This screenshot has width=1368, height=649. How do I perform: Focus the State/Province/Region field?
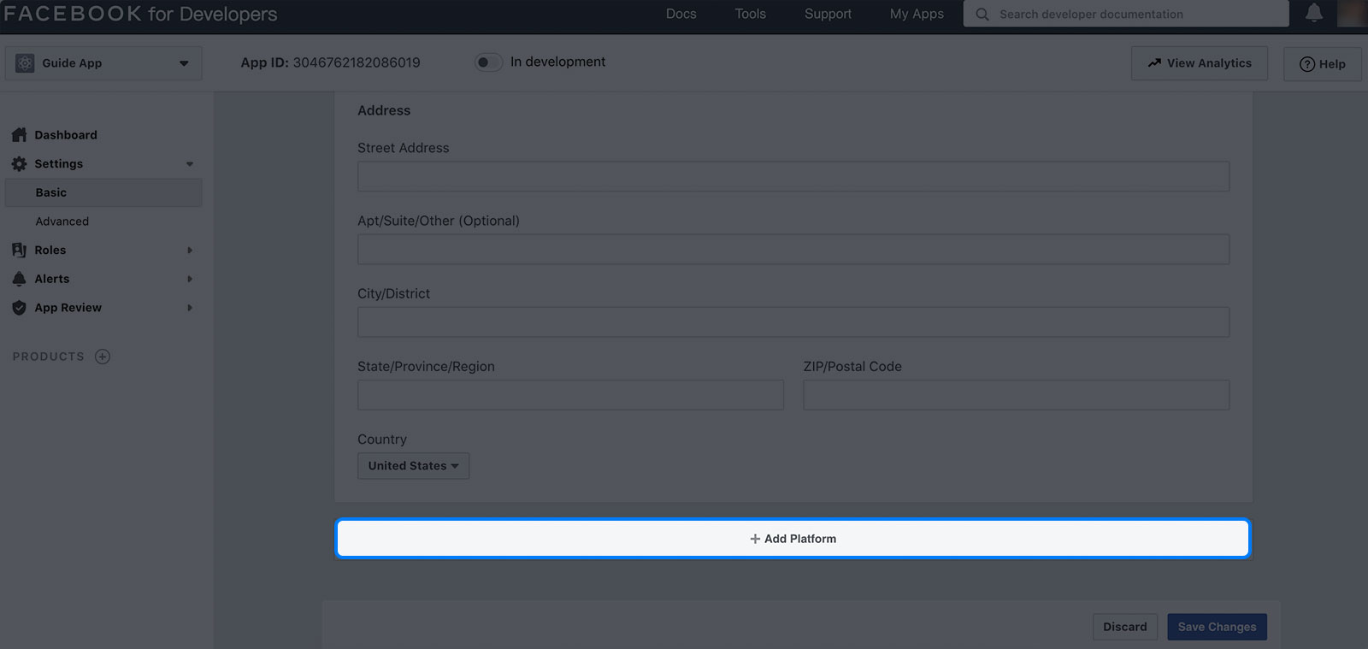(x=570, y=395)
